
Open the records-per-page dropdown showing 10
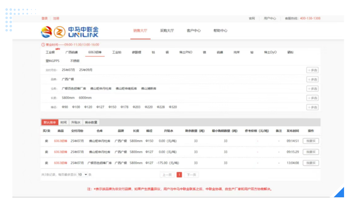(x=82, y=174)
